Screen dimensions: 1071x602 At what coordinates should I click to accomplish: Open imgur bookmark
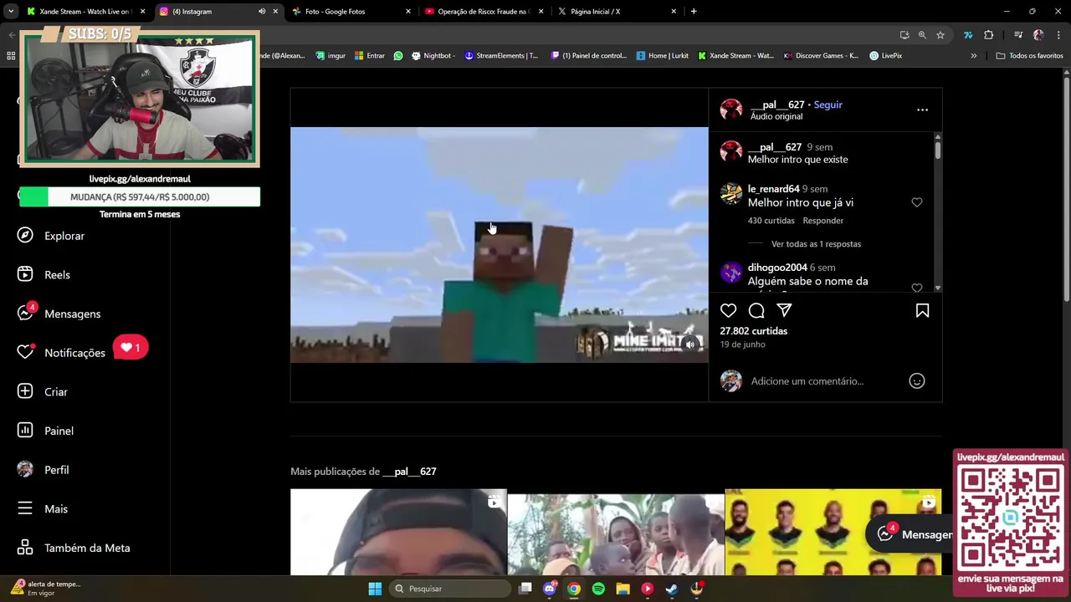(x=331, y=56)
